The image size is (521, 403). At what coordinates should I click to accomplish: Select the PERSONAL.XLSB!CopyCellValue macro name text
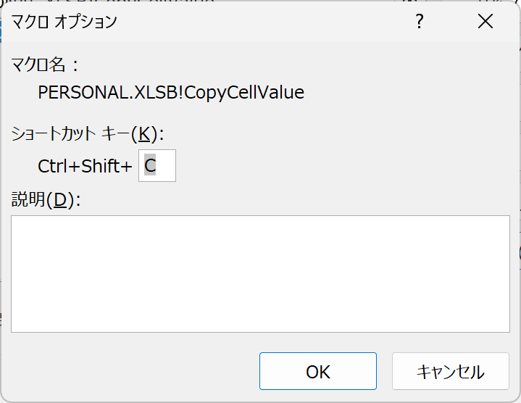tap(171, 92)
